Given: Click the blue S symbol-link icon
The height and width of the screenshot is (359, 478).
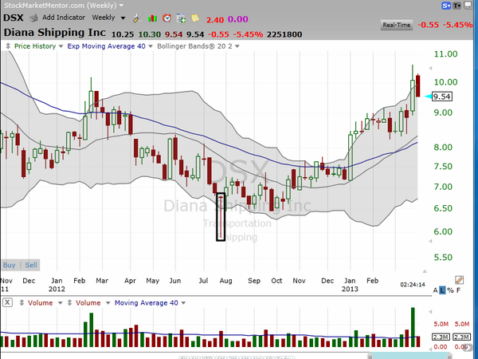Looking at the screenshot, I should [x=446, y=6].
